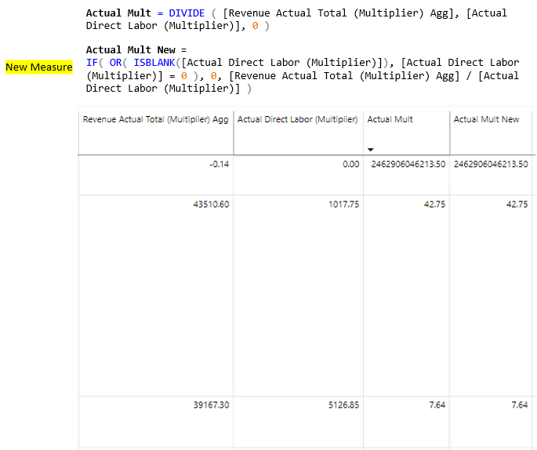Click the highlighted New Measure label
This screenshot has height=450, width=537.
(x=39, y=67)
